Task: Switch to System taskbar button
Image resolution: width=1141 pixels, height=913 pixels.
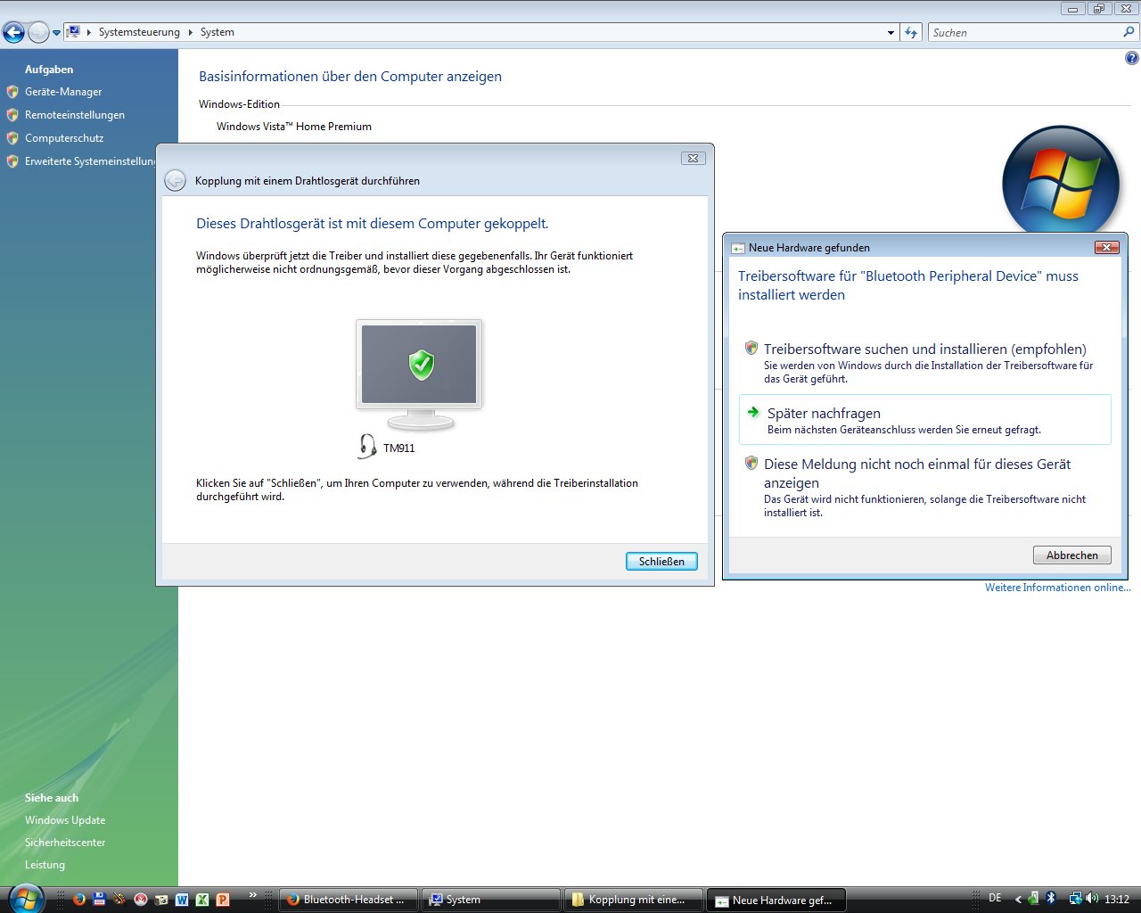Action: coord(491,900)
